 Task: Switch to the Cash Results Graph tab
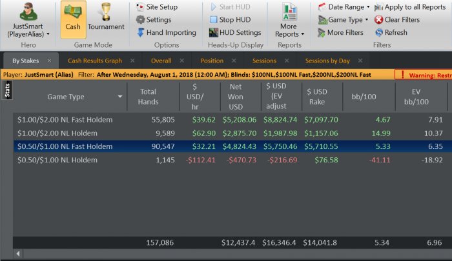coord(94,61)
